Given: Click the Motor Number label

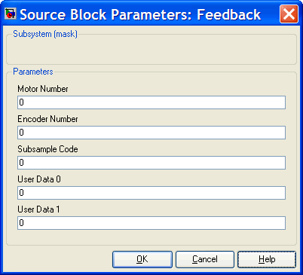Looking at the screenshot, I should pyautogui.click(x=43, y=89).
